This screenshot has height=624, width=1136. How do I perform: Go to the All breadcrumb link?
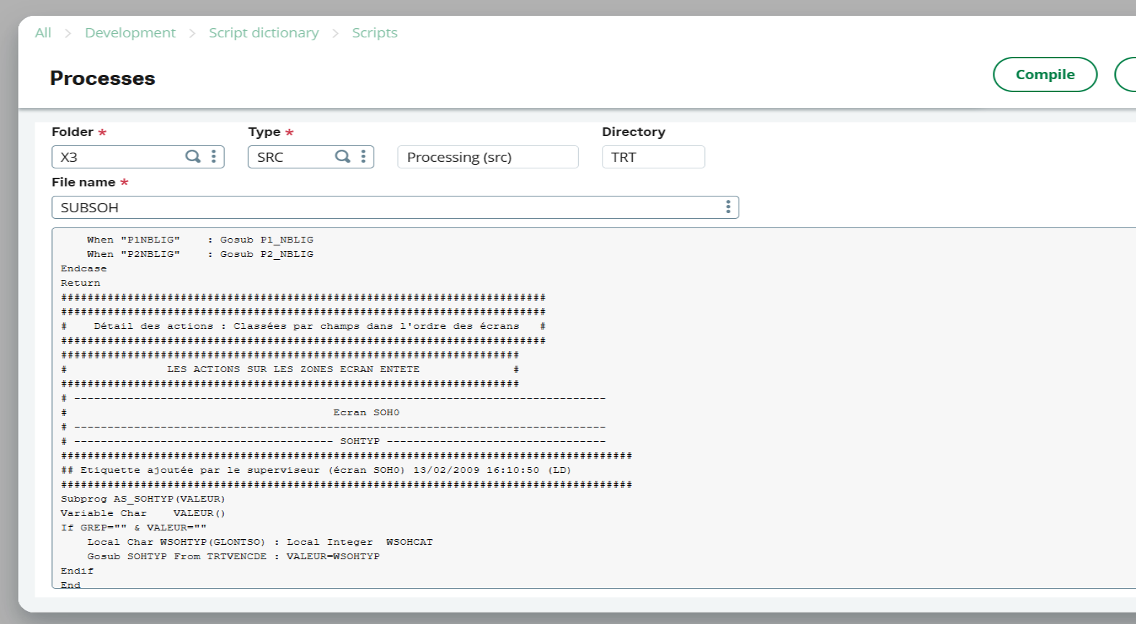click(43, 33)
